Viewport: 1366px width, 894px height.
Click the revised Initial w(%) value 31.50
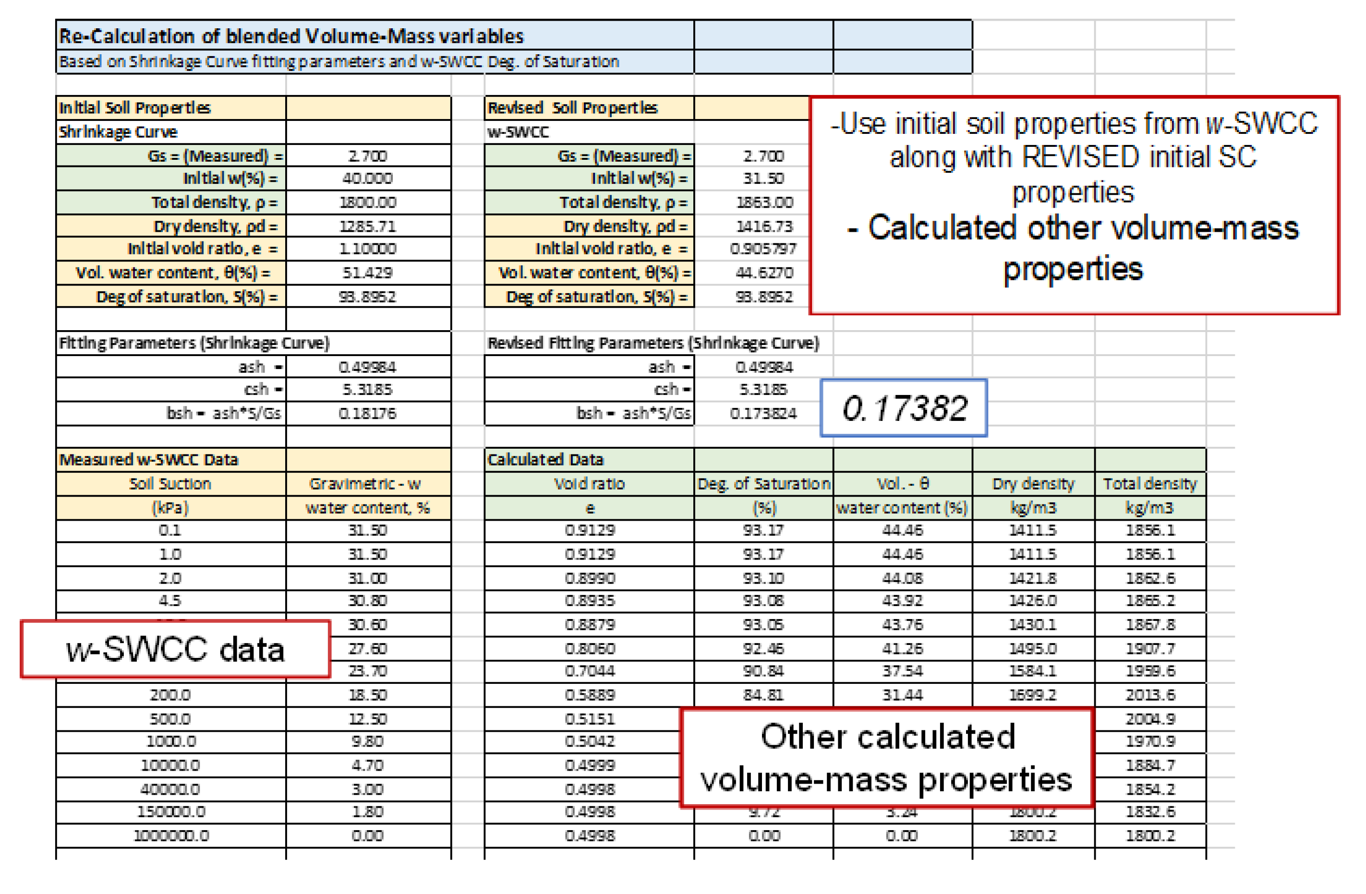point(763,179)
